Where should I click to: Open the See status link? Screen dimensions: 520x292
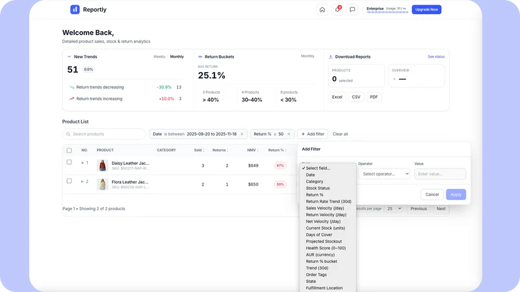pyautogui.click(x=435, y=56)
